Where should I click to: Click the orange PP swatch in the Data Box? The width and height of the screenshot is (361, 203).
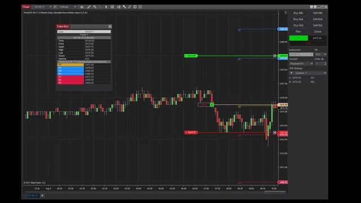coord(71,65)
